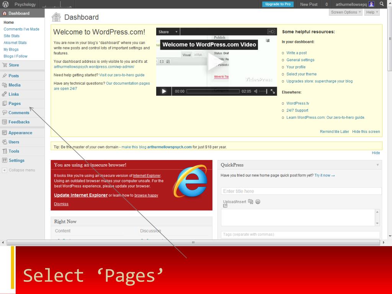Click the Select your theme link
Image resolution: width=392 pixels, height=294 pixels.
pos(301,74)
